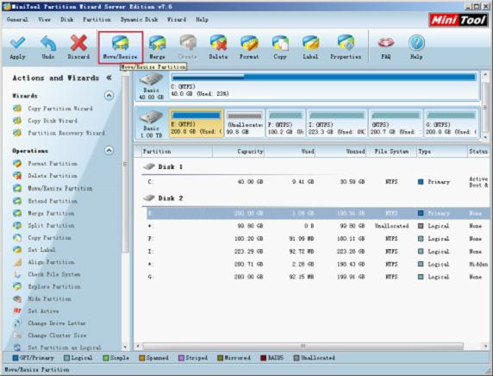
Task: Run Check File System operation
Action: pyautogui.click(x=47, y=274)
